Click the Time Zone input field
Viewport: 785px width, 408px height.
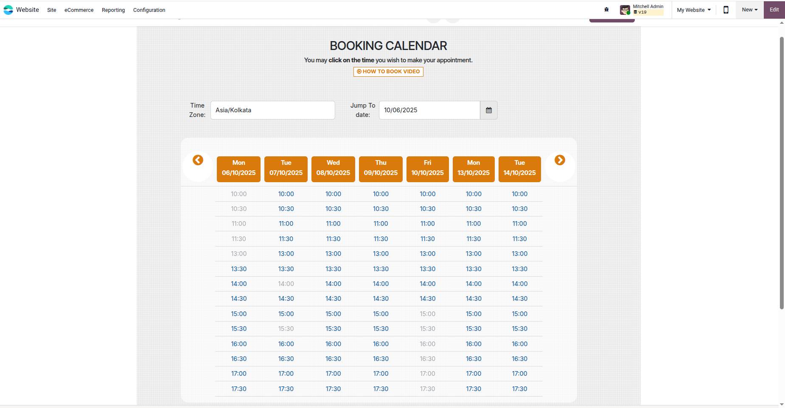click(273, 110)
